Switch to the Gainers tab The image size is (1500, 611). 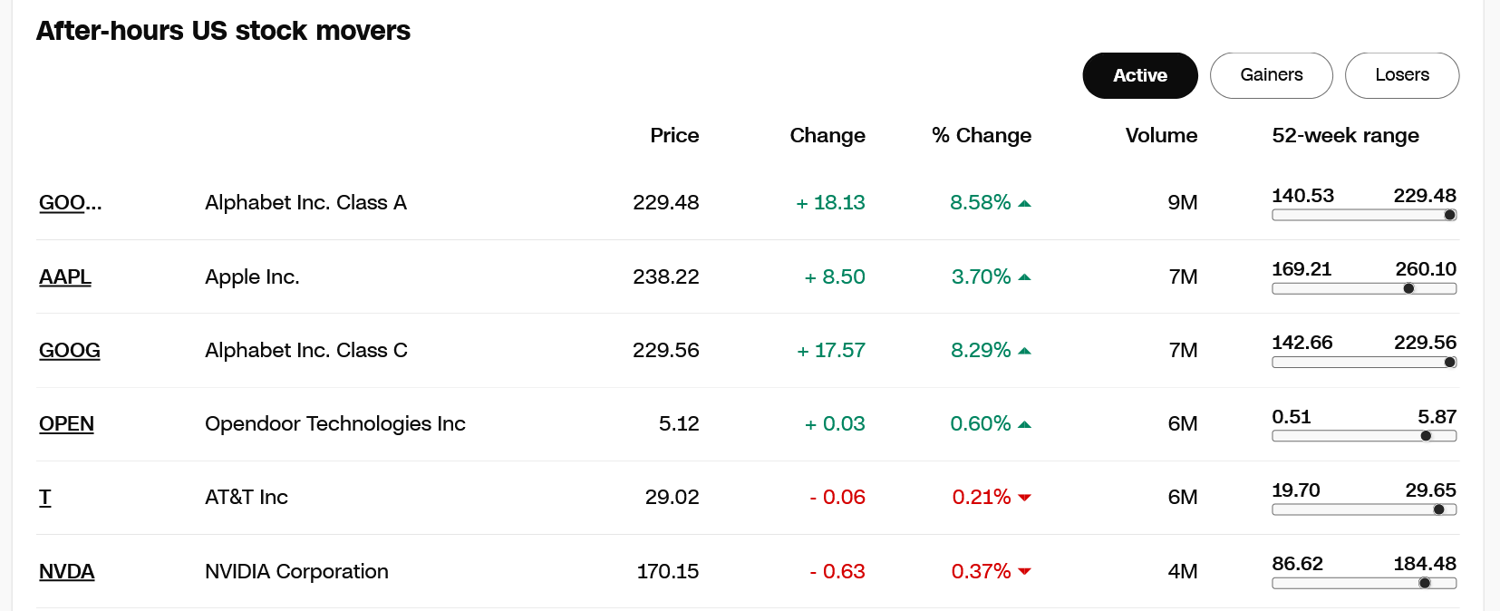point(1271,75)
